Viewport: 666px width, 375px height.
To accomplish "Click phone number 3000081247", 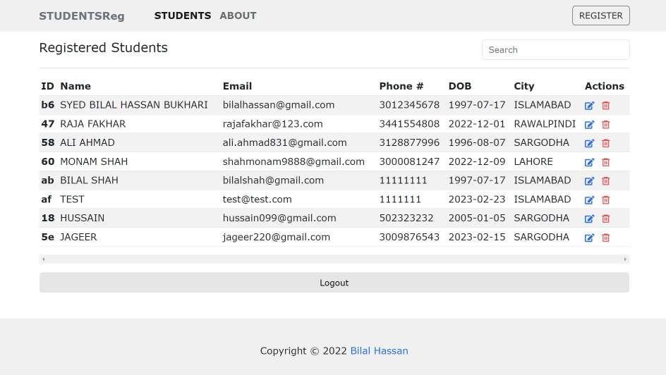I will (x=409, y=161).
